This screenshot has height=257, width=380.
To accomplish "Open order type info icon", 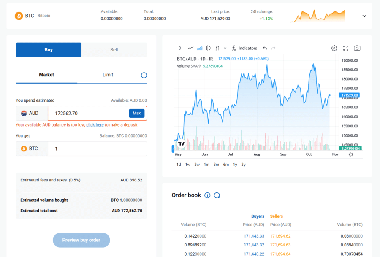I will click(x=144, y=76).
